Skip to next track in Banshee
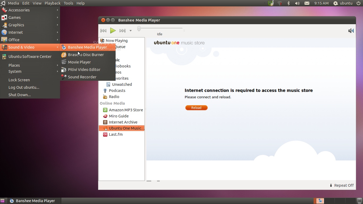The image size is (363, 204). tap(122, 31)
